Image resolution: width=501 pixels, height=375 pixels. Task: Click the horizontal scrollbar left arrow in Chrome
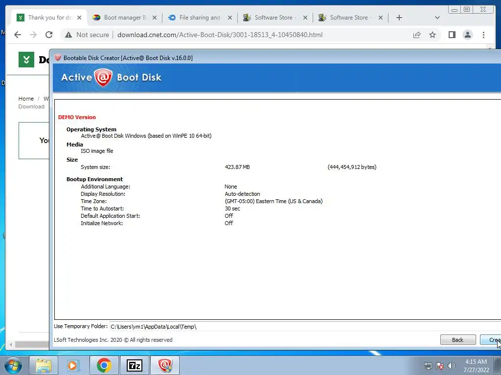(11, 344)
